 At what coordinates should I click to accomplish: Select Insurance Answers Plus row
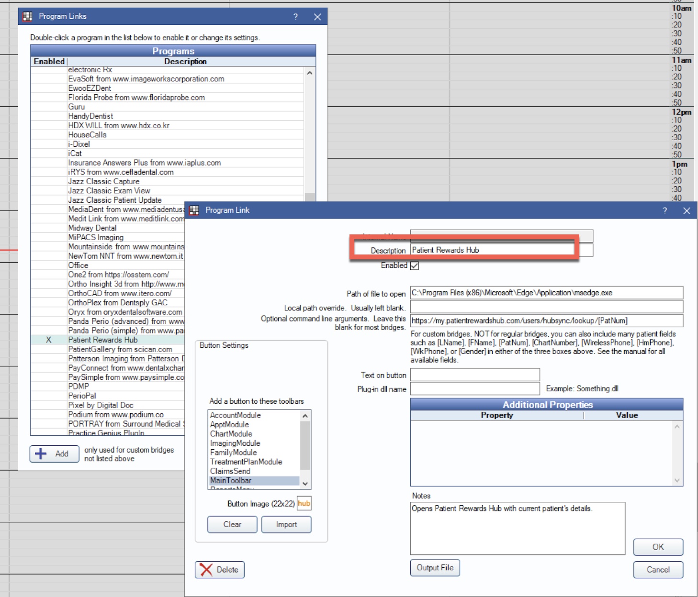coord(167,163)
